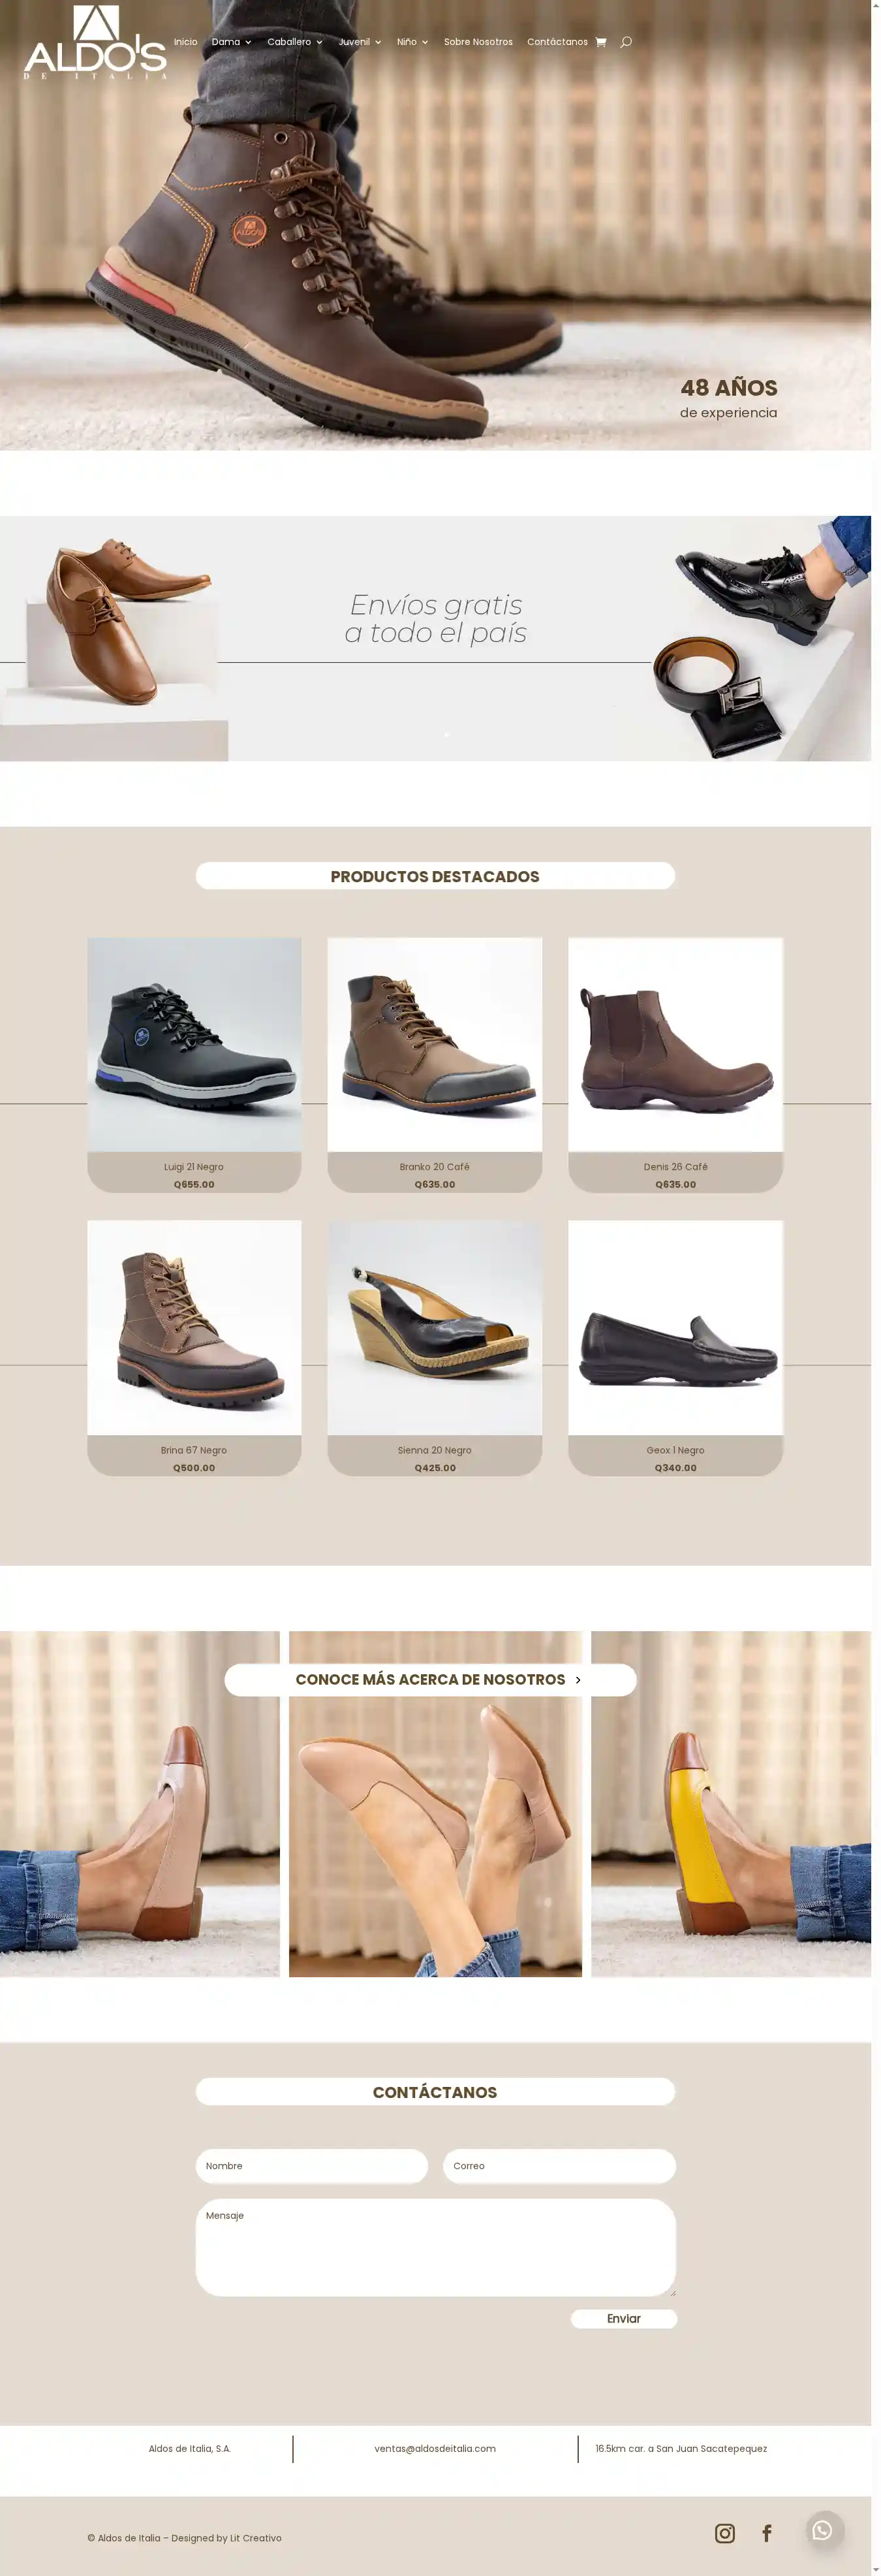This screenshot has height=2576, width=881.
Task: Go to Sobre Nosotros page
Action: 478,42
